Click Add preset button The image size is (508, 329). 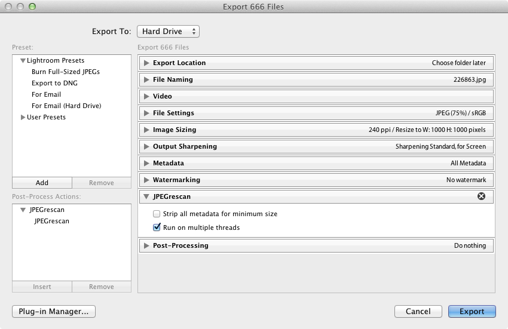[42, 183]
